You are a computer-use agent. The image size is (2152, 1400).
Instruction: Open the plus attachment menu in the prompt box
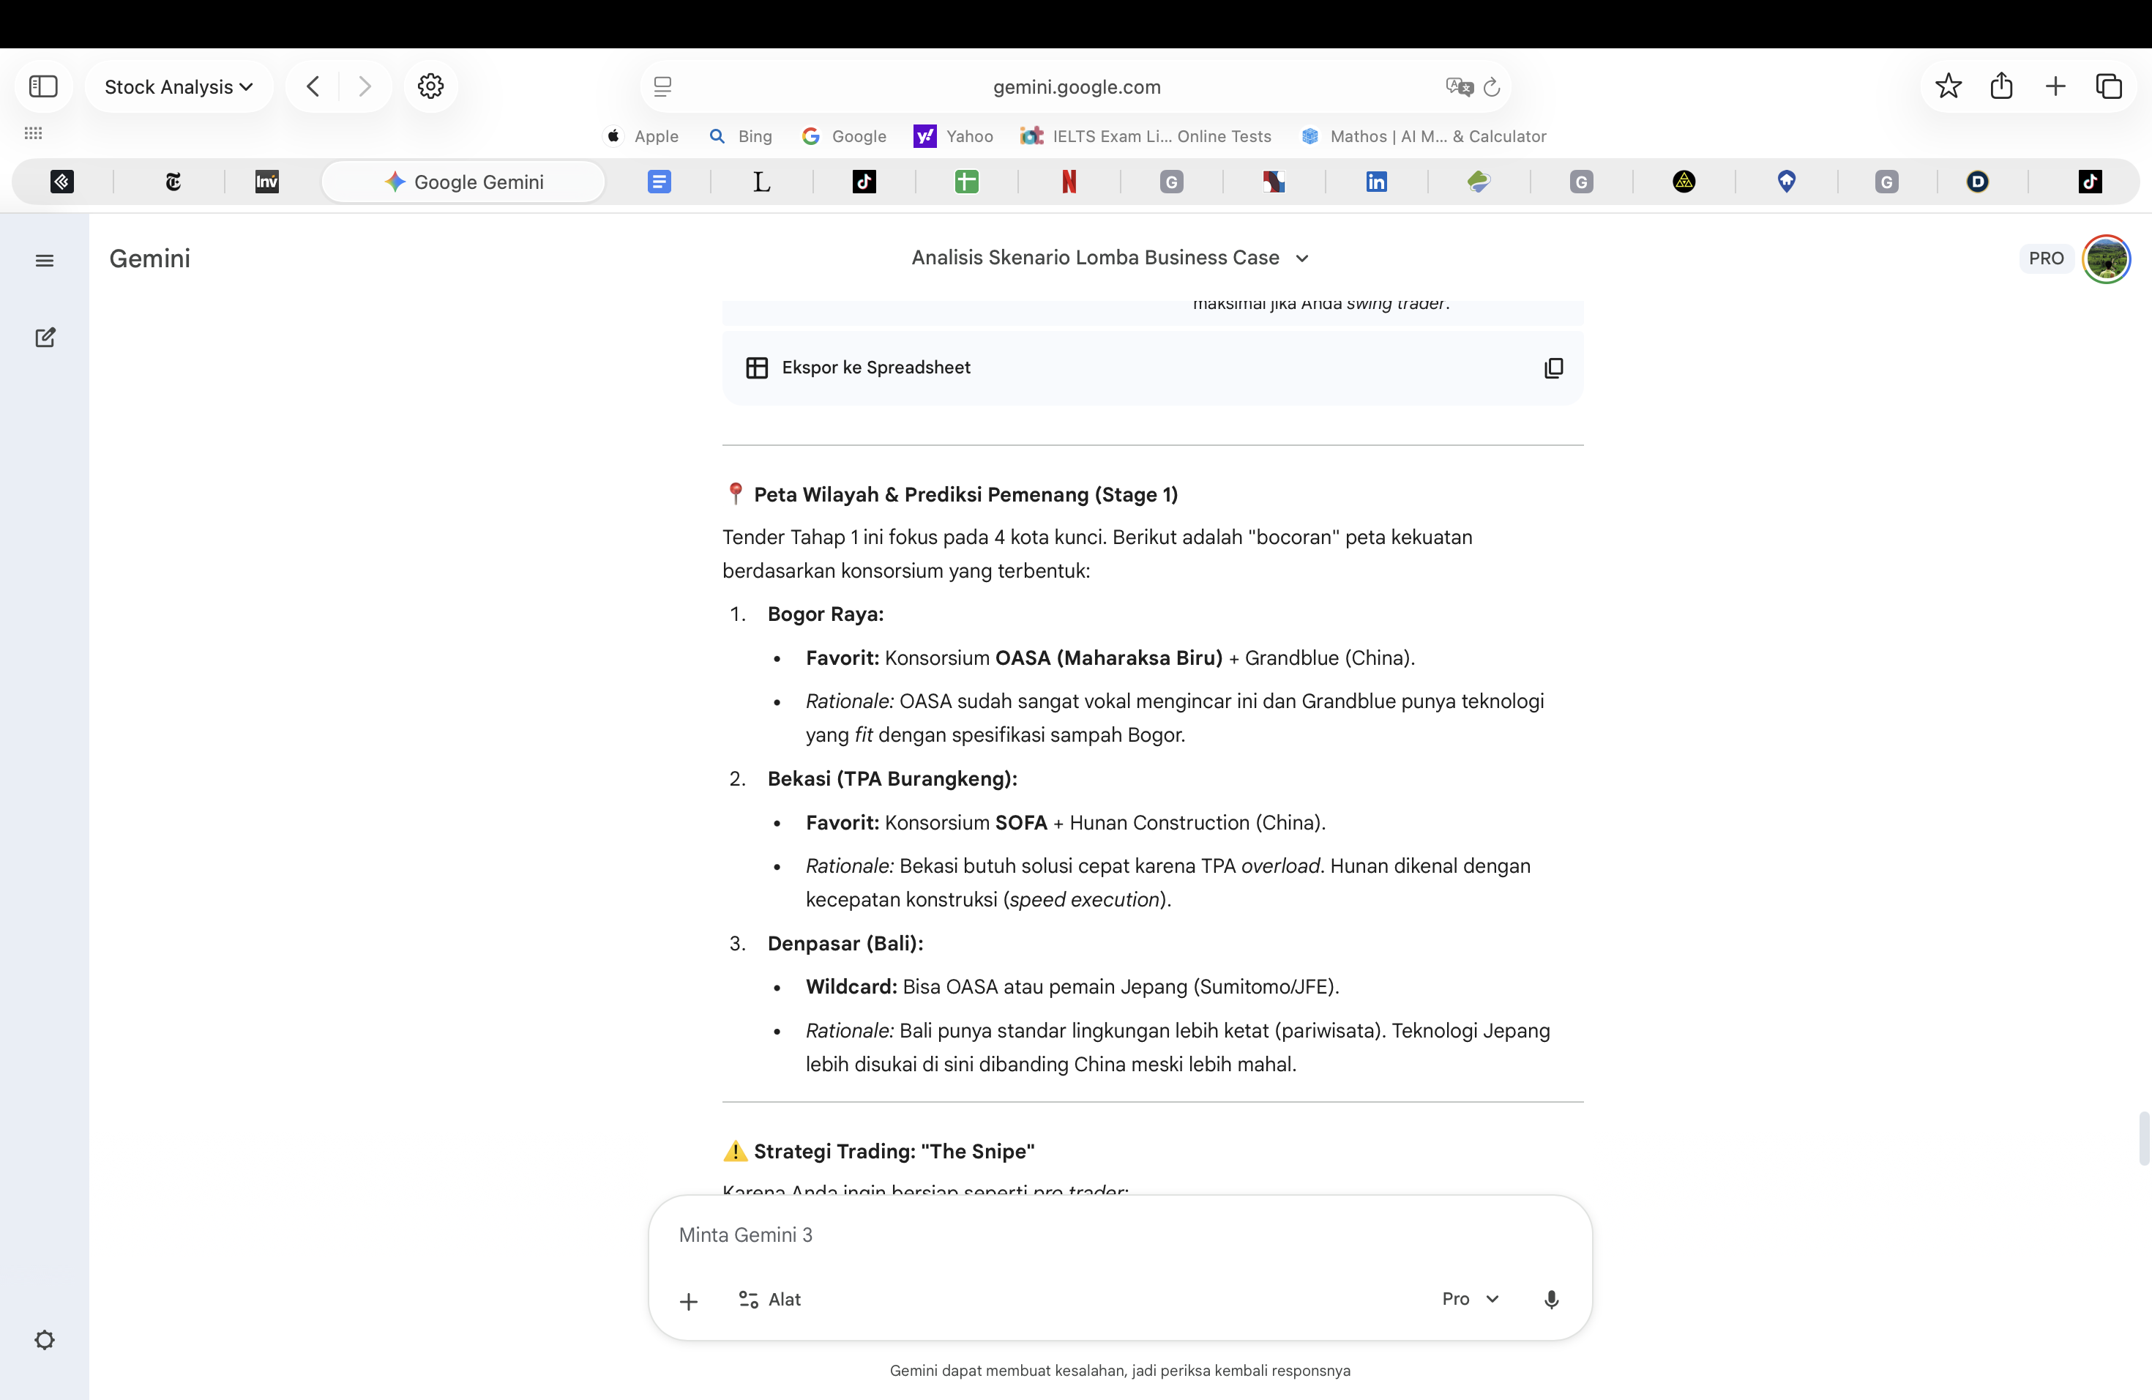688,1300
